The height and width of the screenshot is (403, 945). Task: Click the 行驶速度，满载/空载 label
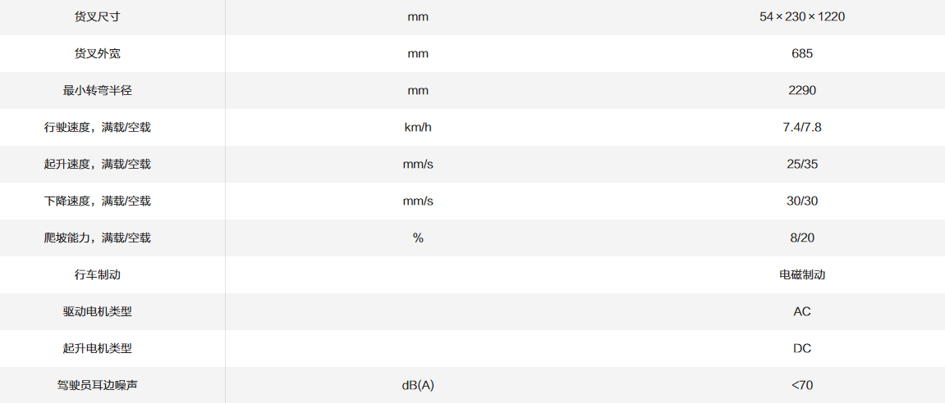point(97,127)
